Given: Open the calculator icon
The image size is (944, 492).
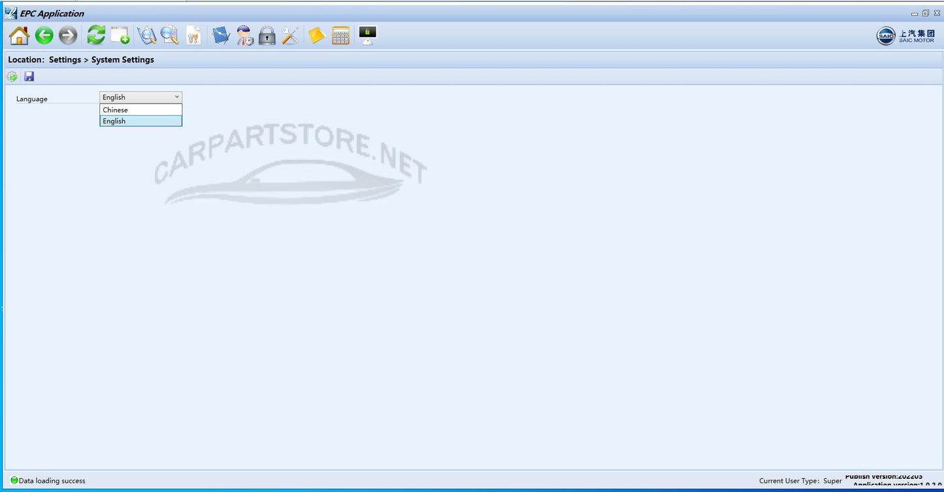Looking at the screenshot, I should tap(340, 35).
